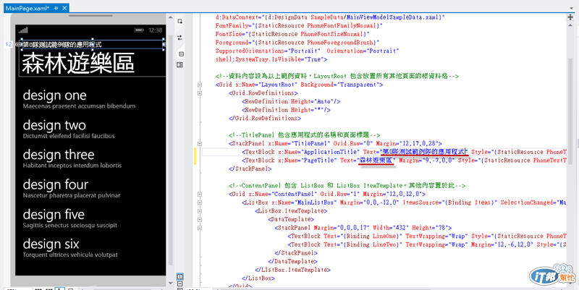Click the 'design four' list item
The width and height of the screenshot is (579, 290).
coord(56,184)
